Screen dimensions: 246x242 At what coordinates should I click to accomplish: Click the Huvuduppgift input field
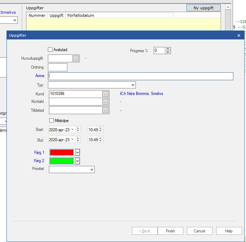click(60, 59)
